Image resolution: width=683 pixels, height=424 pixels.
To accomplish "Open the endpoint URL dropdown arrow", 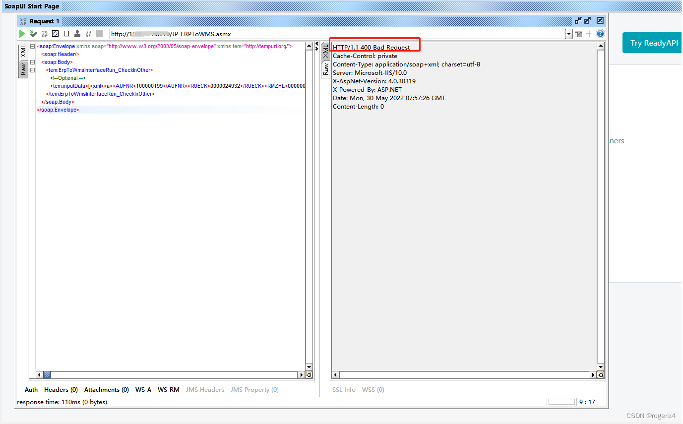I will click(x=569, y=34).
